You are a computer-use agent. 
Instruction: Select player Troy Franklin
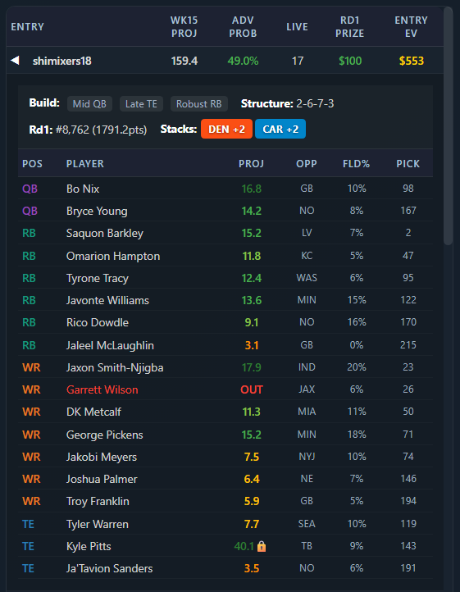(98, 501)
